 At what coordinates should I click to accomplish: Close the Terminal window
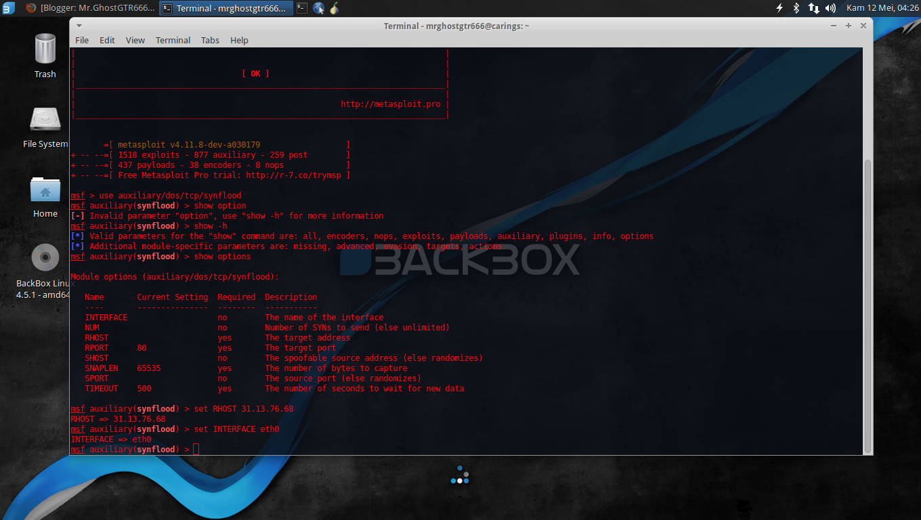tap(863, 26)
